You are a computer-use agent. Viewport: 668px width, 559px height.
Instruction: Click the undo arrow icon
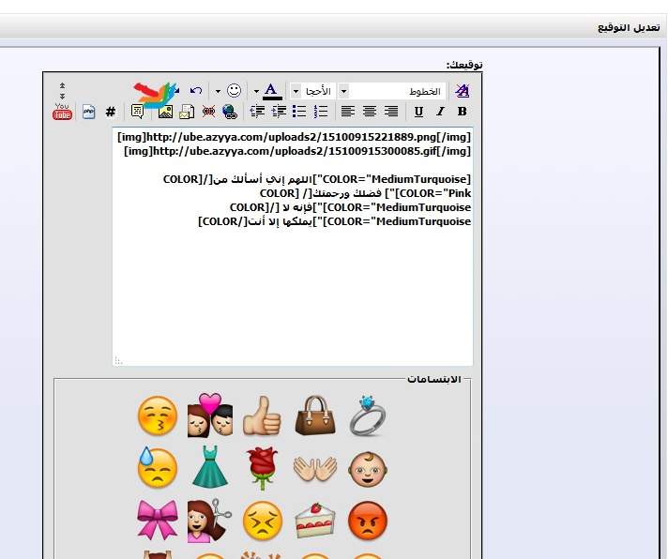click(x=196, y=91)
